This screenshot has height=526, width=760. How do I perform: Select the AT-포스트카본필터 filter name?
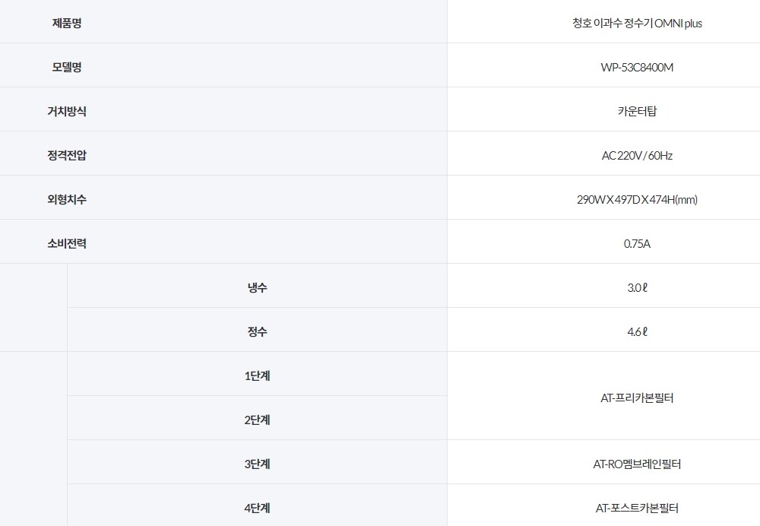(637, 508)
